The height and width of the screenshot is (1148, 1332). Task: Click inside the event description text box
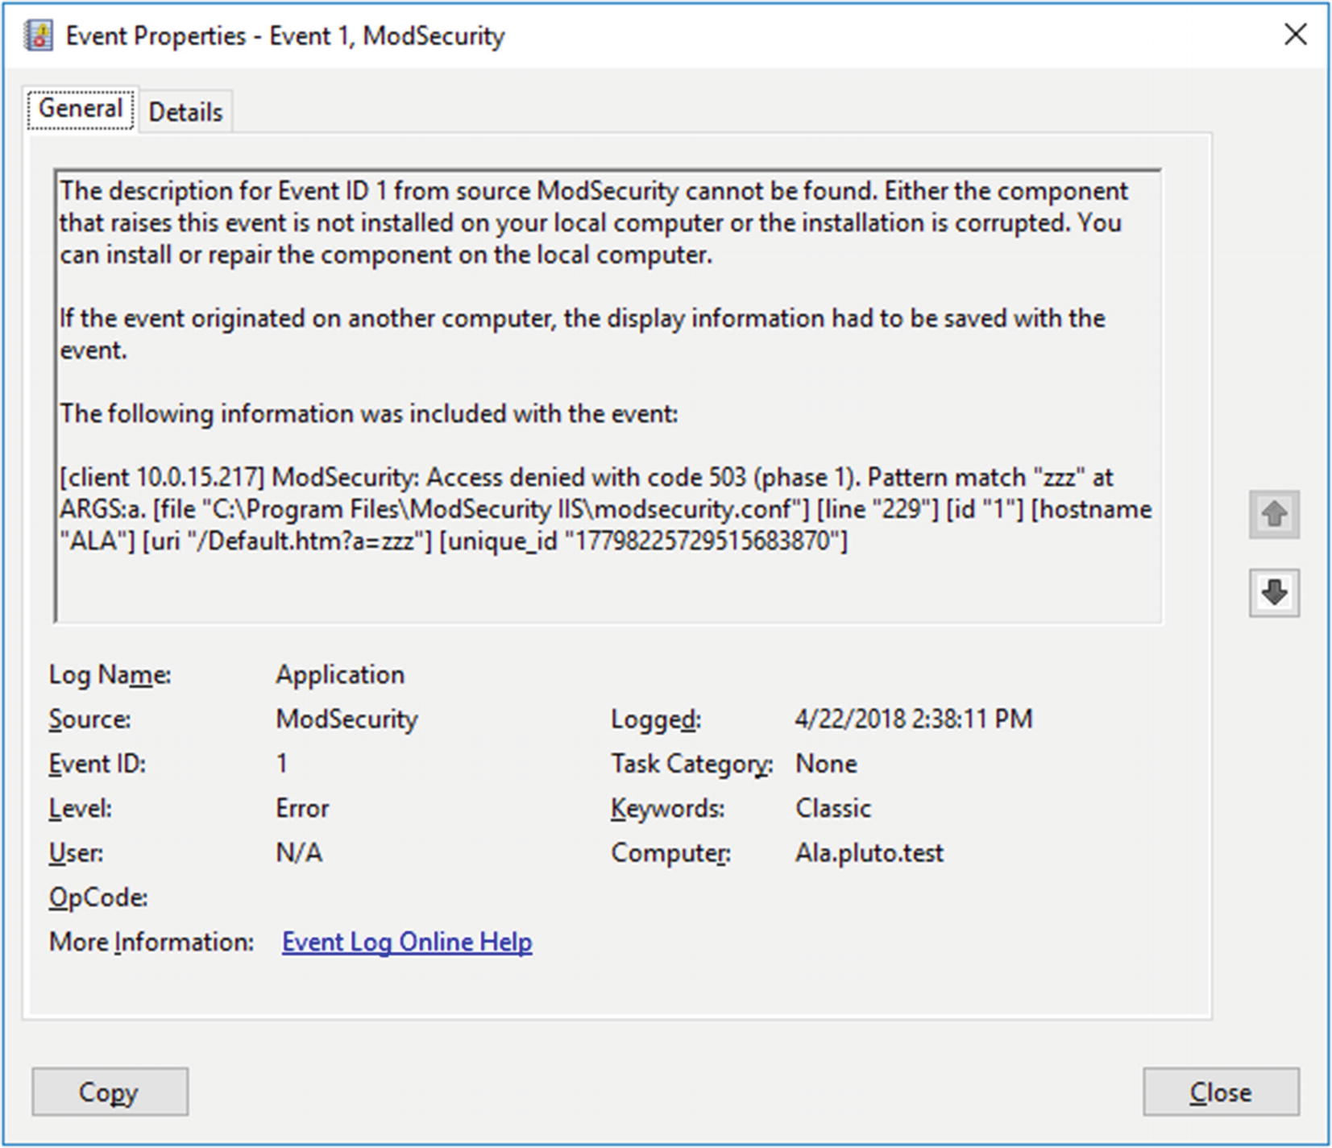point(608,395)
